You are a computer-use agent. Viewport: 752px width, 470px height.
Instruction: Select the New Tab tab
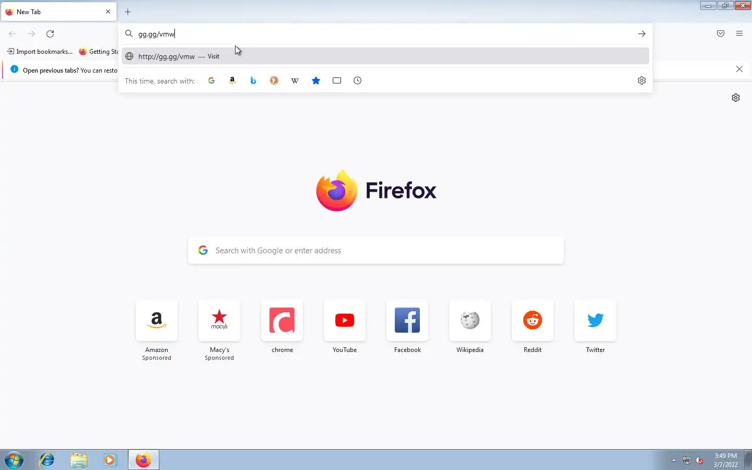(58, 11)
